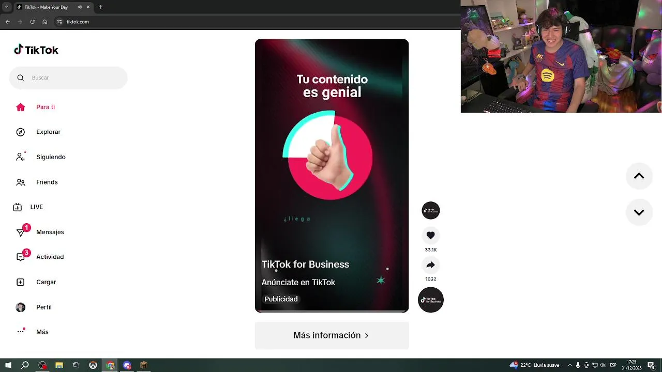Go to next video with down chevron
Image resolution: width=662 pixels, height=372 pixels.
[x=639, y=212]
